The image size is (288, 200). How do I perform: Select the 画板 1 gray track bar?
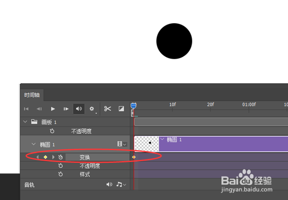211,122
